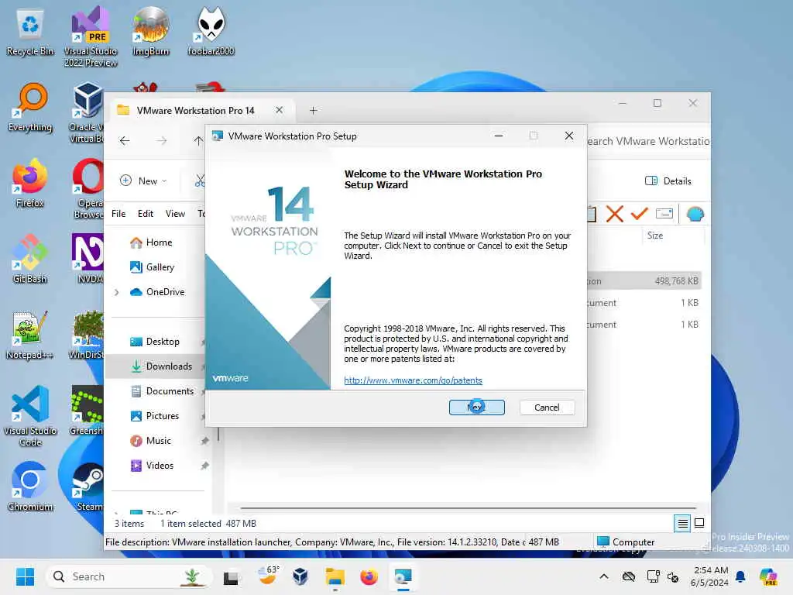The image size is (793, 595).
Task: Open Oracle VirtualBox desktop icon
Action: coord(87,112)
